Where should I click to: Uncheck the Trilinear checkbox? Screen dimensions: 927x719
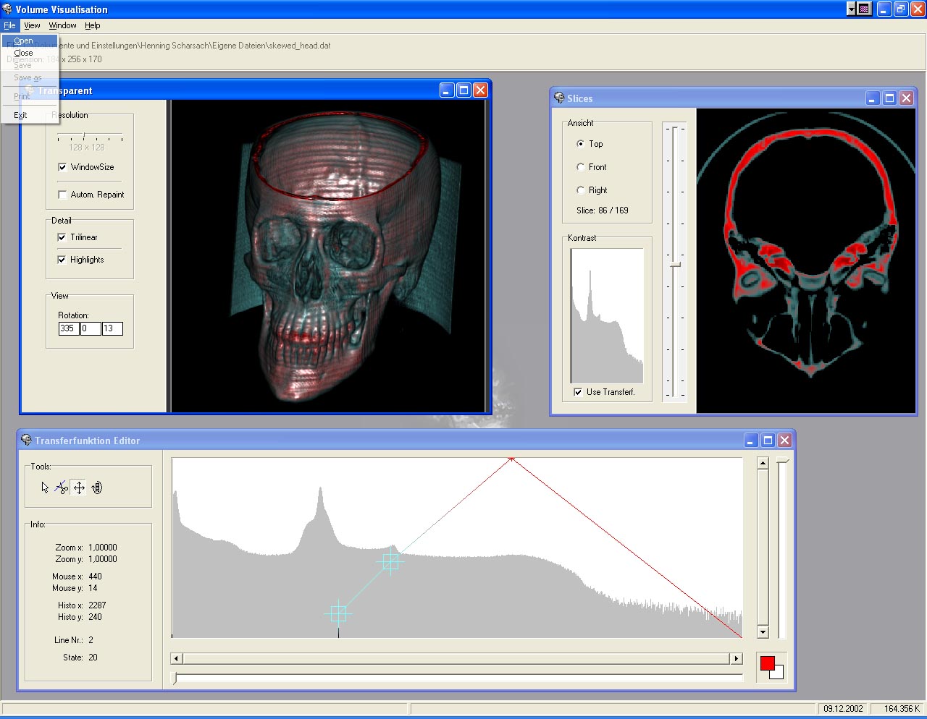pyautogui.click(x=62, y=237)
